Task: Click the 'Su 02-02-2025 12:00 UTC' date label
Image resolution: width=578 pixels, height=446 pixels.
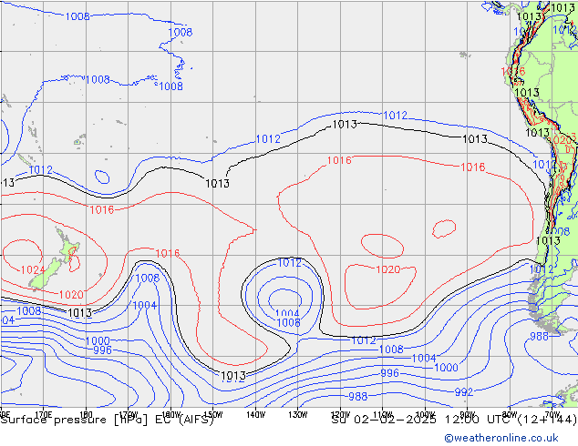Action: 423,420
